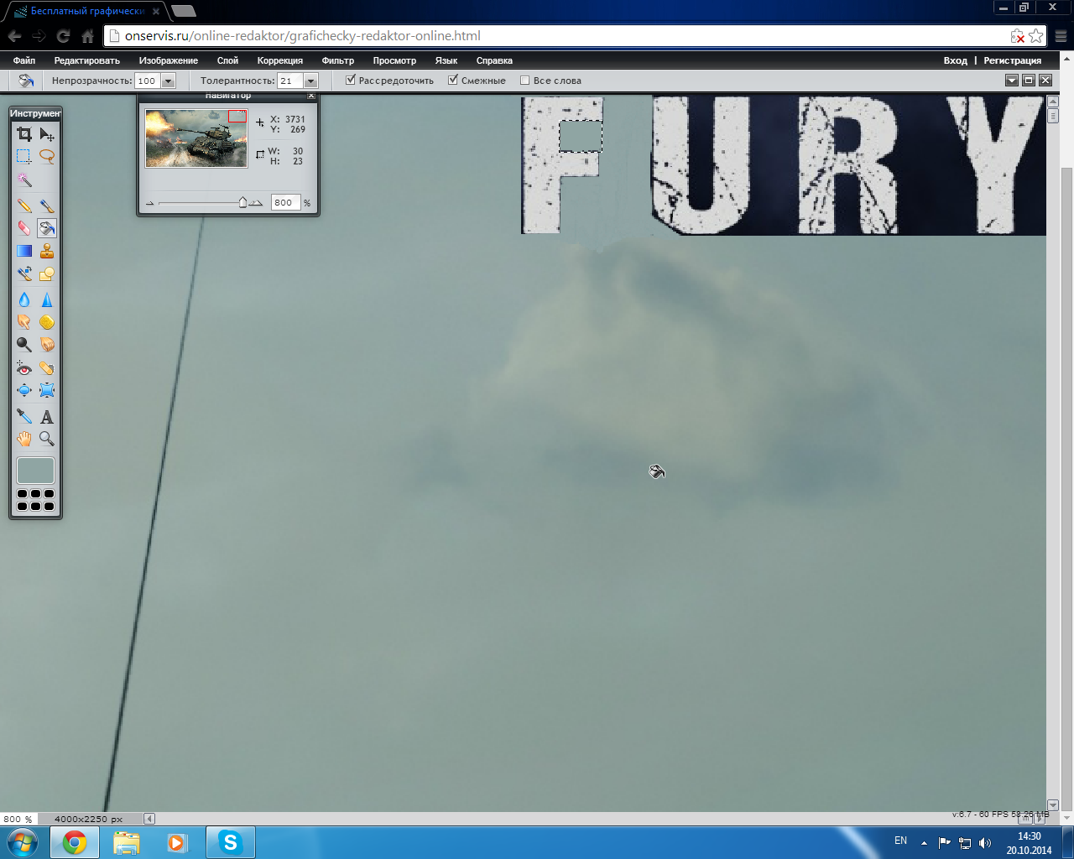The height and width of the screenshot is (859, 1074).
Task: Click the navigator zoom-in large mountain icon
Action: (x=256, y=202)
